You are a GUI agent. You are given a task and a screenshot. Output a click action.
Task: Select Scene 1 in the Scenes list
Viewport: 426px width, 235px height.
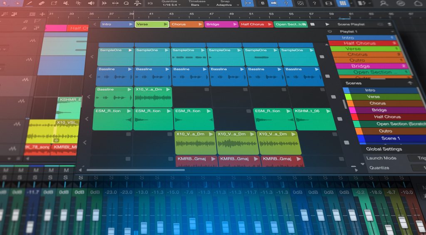tap(390, 138)
